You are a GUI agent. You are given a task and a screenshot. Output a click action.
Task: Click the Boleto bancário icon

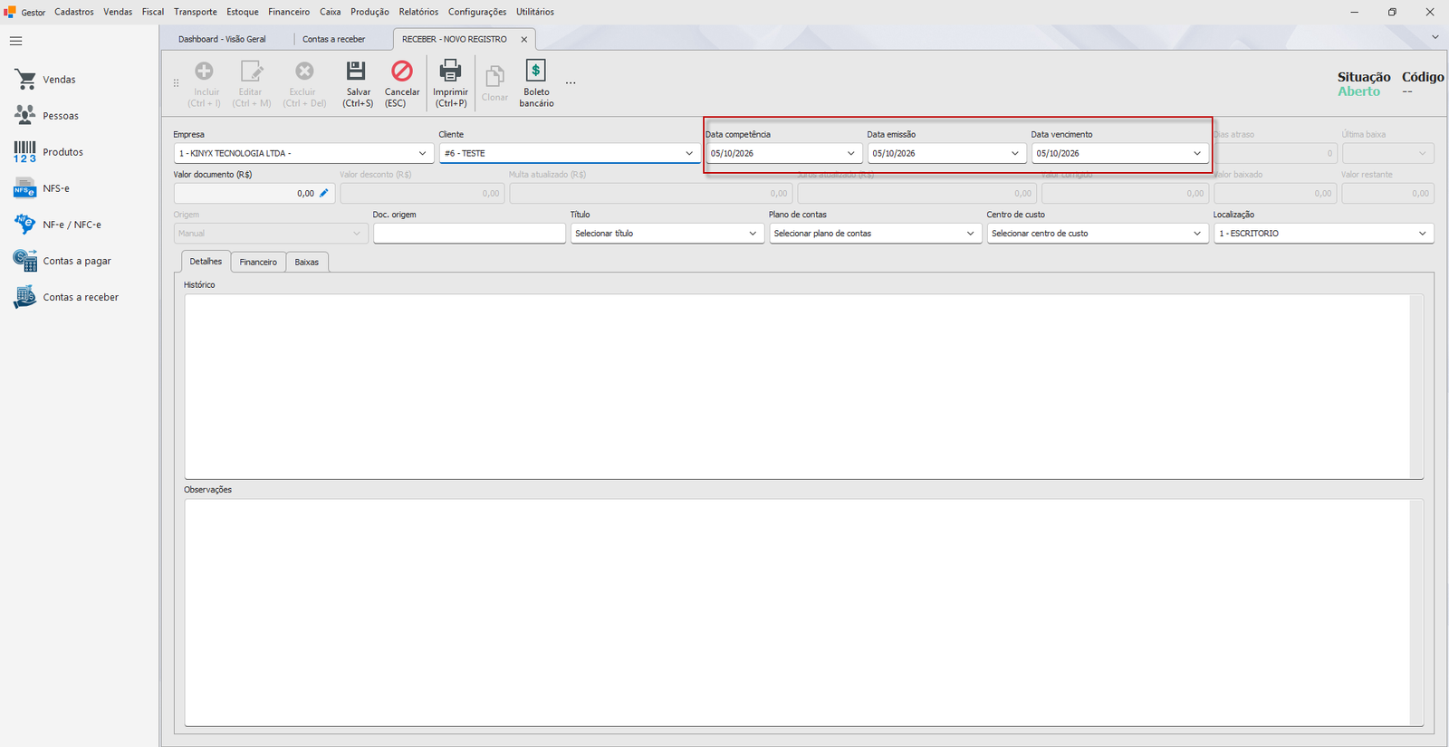pos(536,71)
